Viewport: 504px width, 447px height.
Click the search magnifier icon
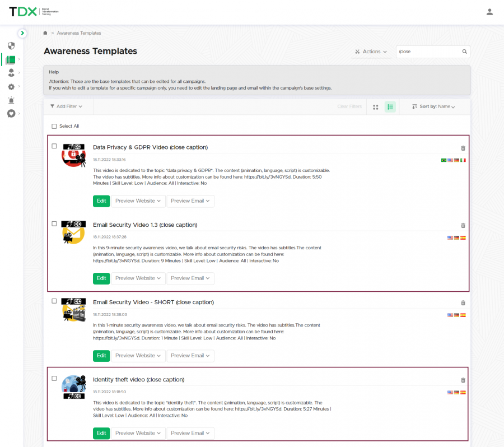(x=464, y=52)
